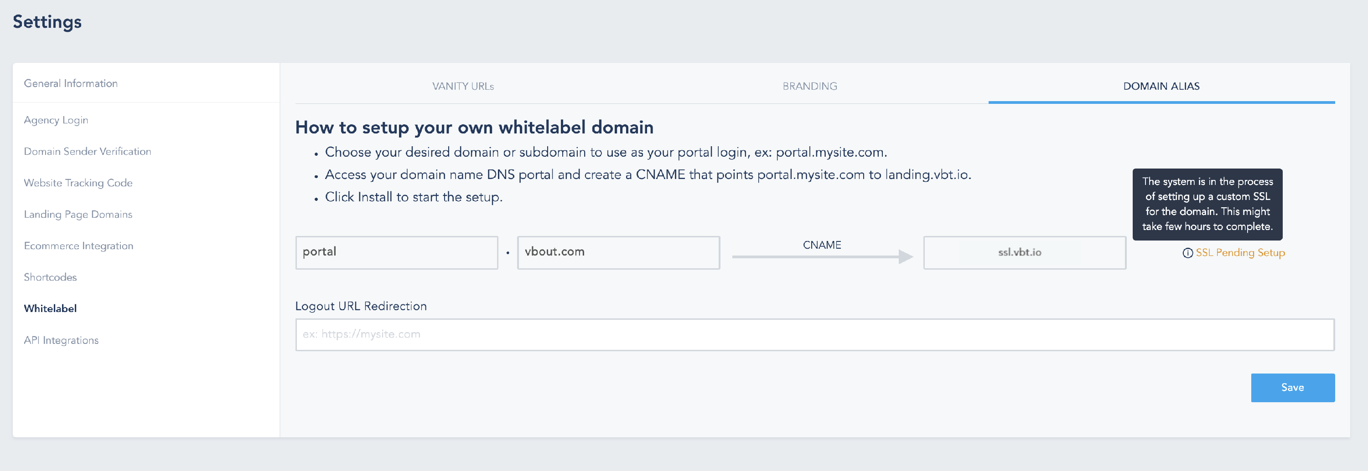Click the CNAME label above the arrow
The image size is (1368, 471).
822,245
